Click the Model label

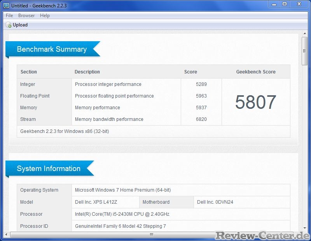26,202
